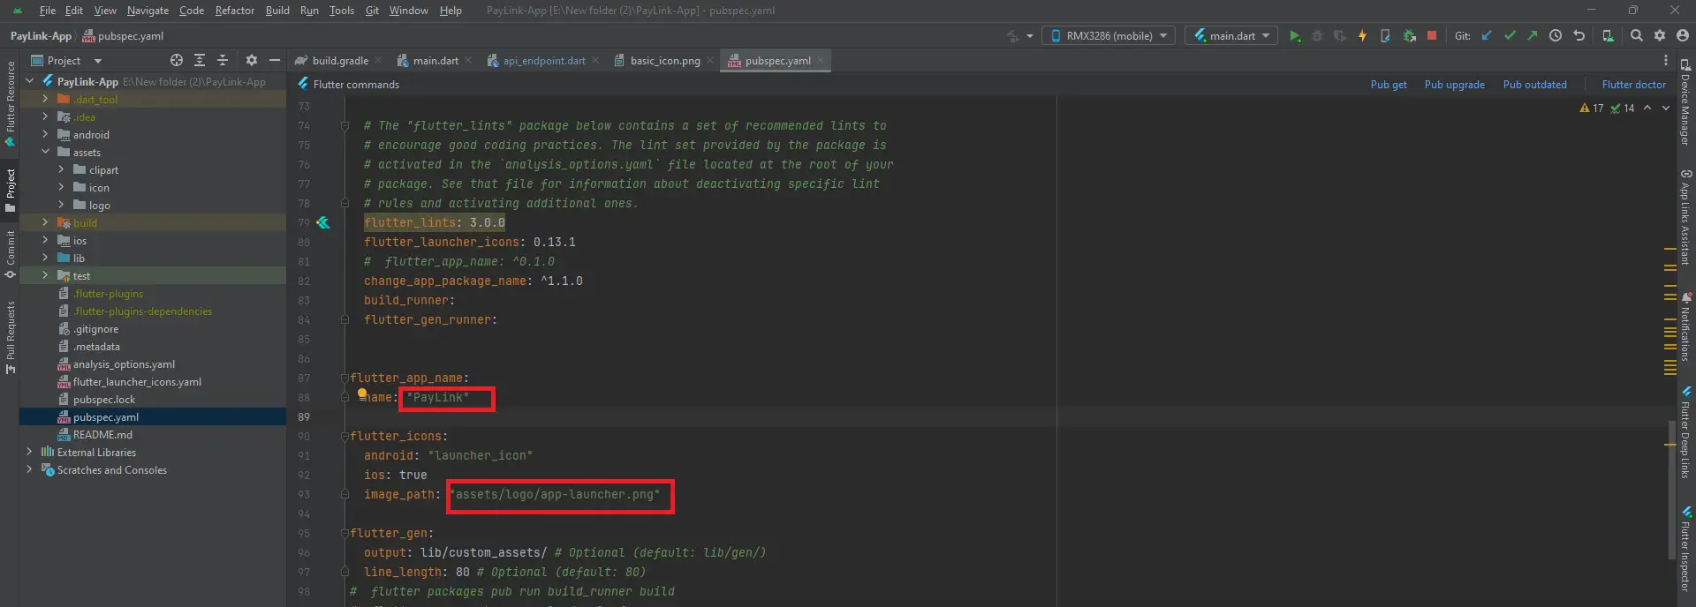
Task: Click the pubspec.yaml breadcrumb in navigation bar
Action: [123, 36]
